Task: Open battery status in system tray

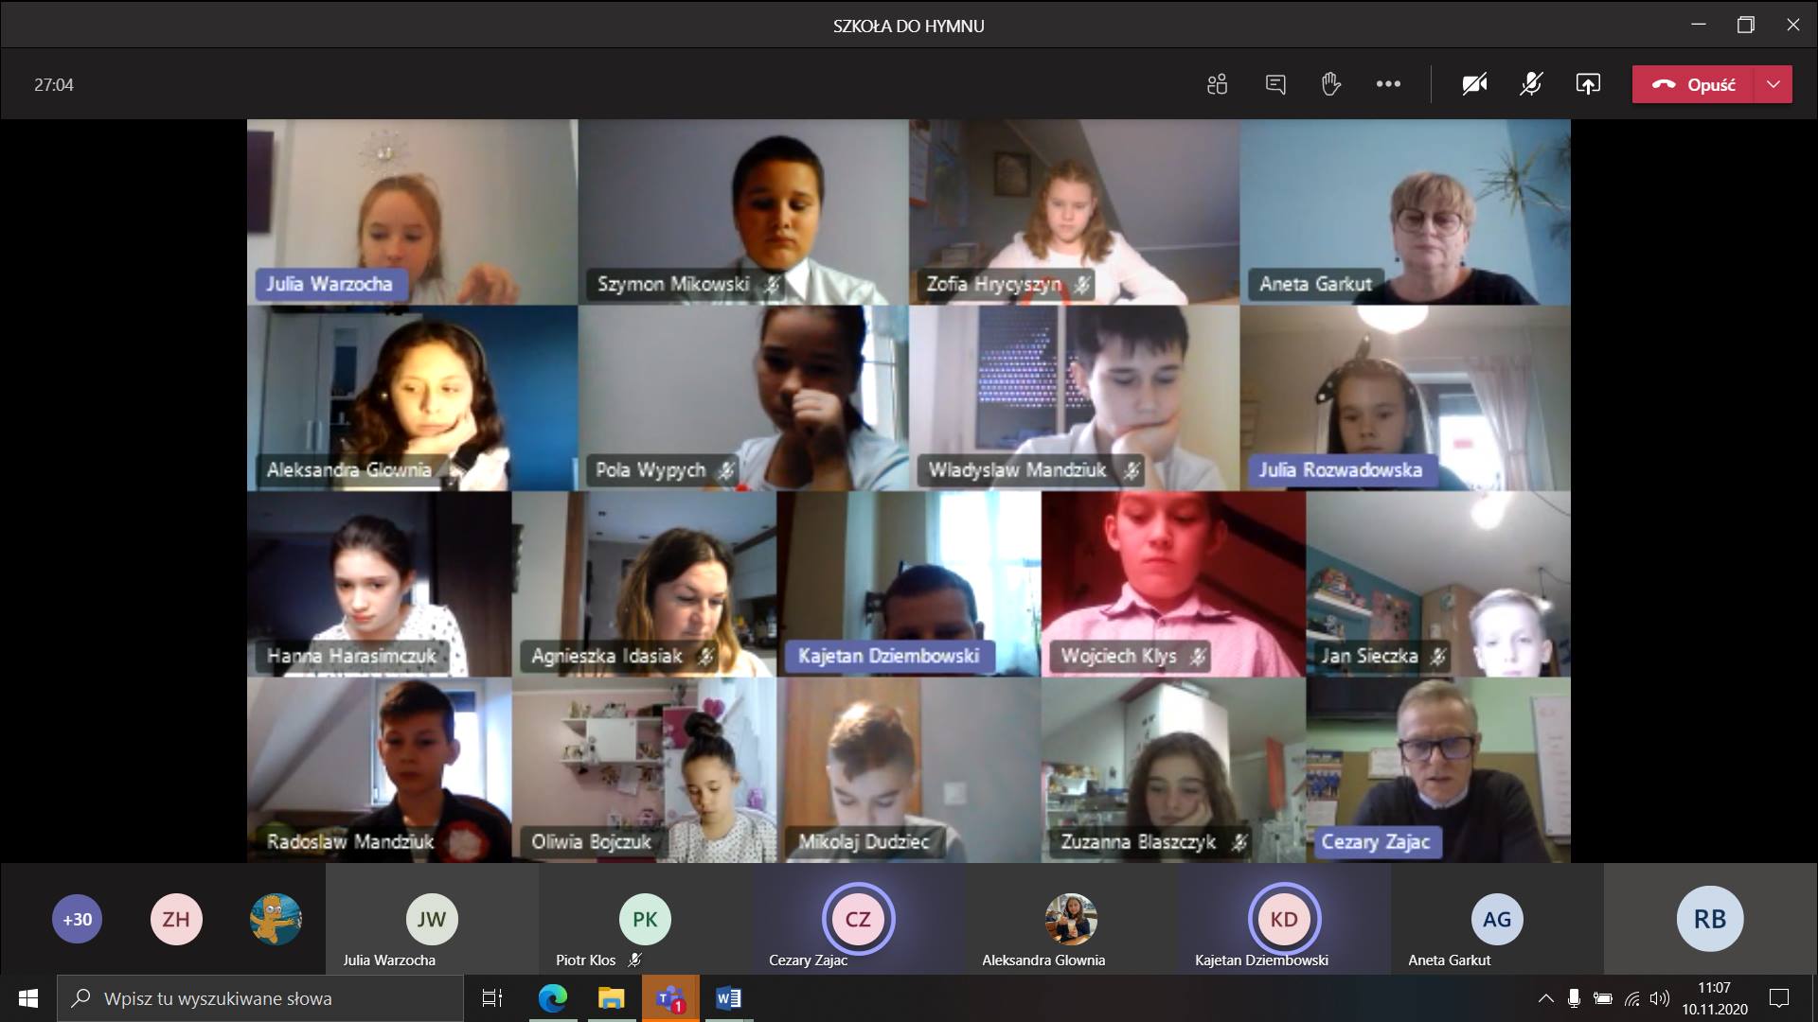Action: [x=1603, y=998]
